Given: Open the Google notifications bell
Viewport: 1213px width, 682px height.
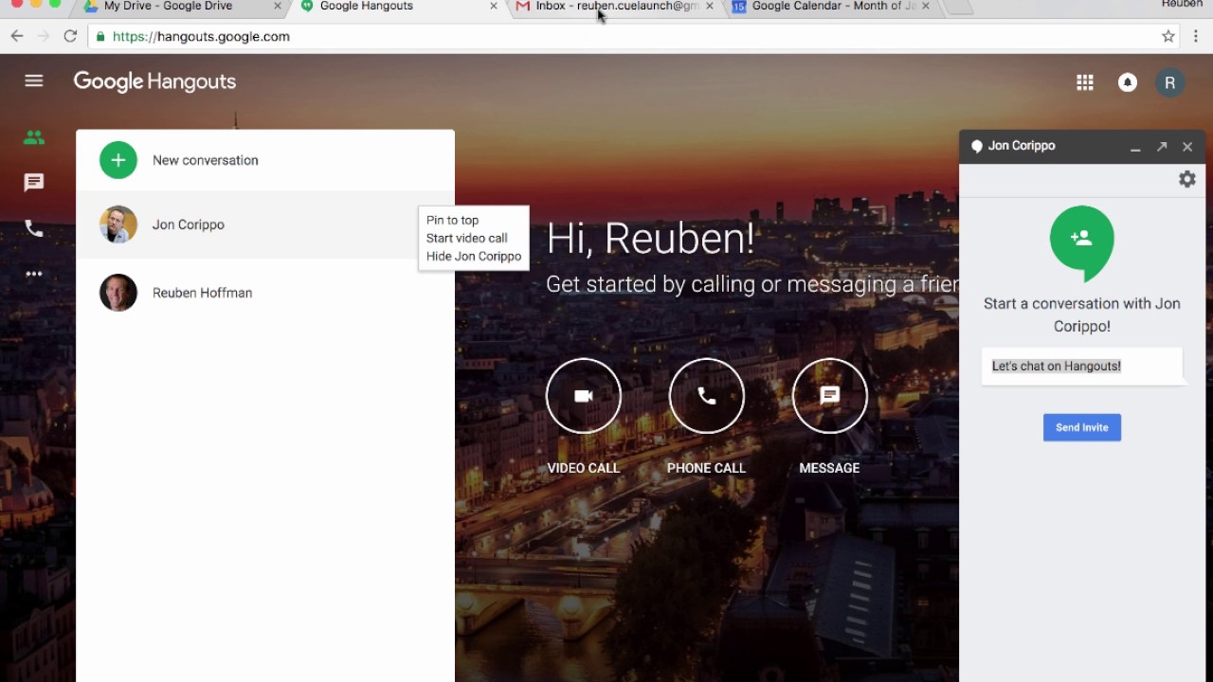Looking at the screenshot, I should (1128, 82).
